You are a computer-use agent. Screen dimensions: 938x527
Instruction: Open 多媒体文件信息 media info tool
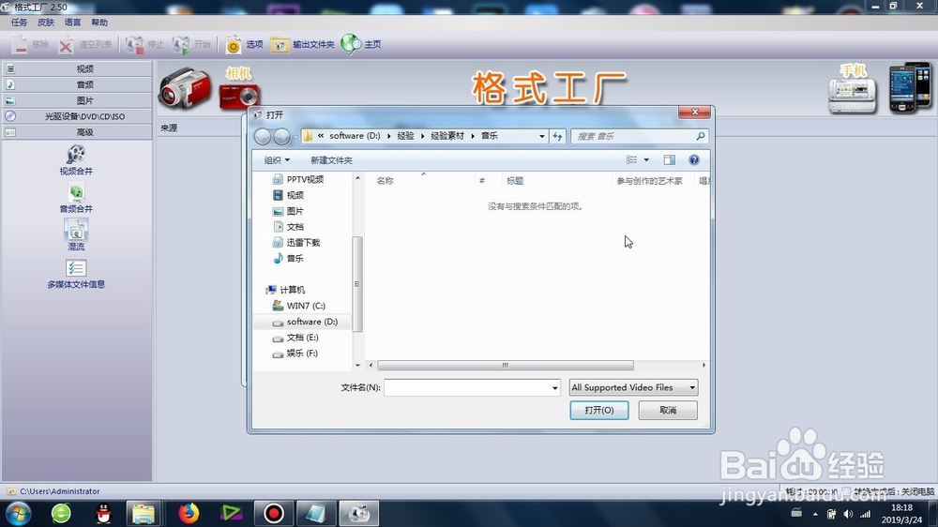76,274
